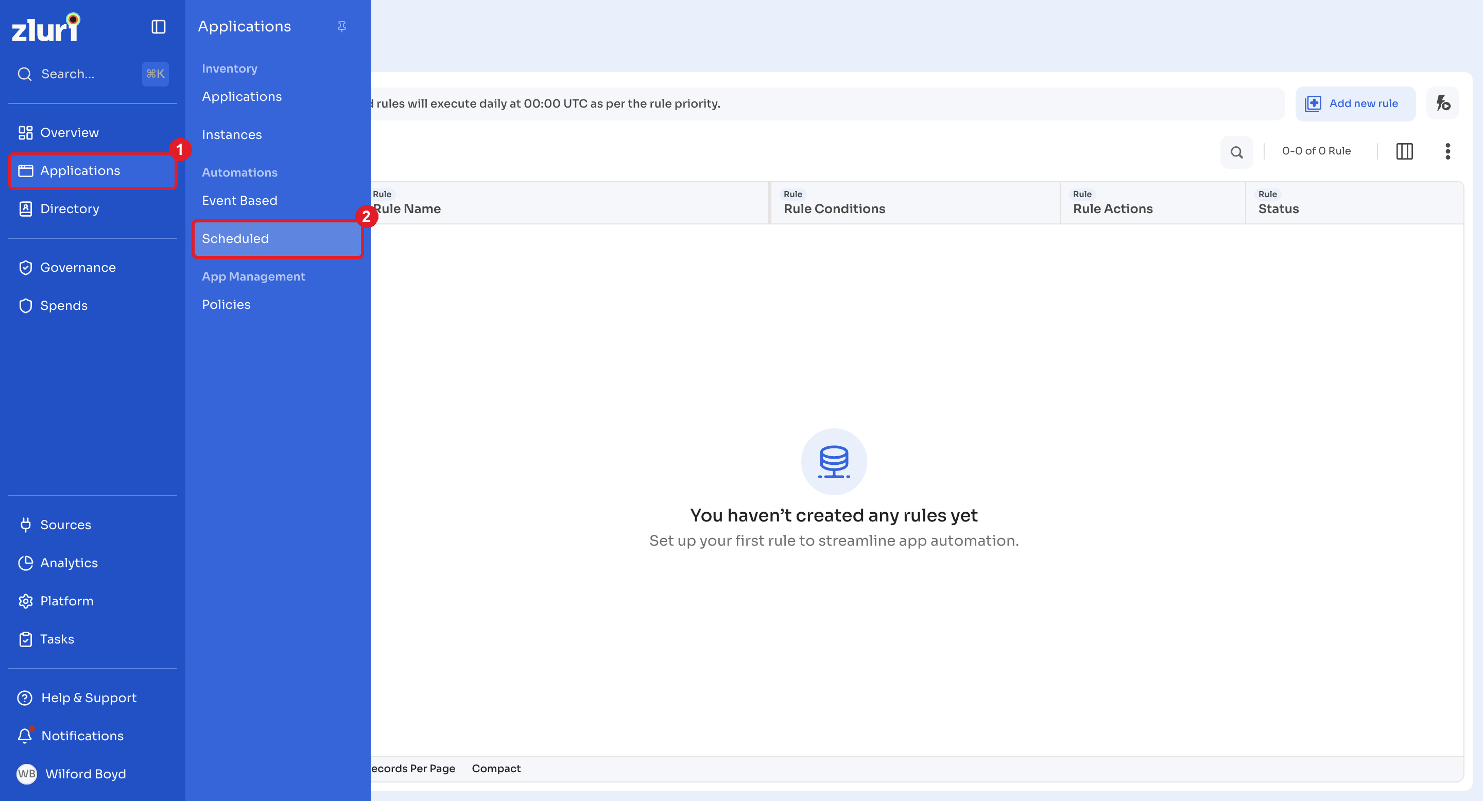Image resolution: width=1483 pixels, height=801 pixels.
Task: Open the Spends section
Action: click(x=92, y=306)
